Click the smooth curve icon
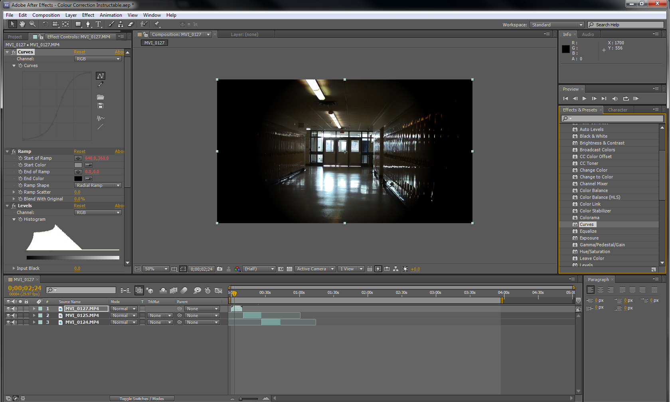 [x=101, y=118]
